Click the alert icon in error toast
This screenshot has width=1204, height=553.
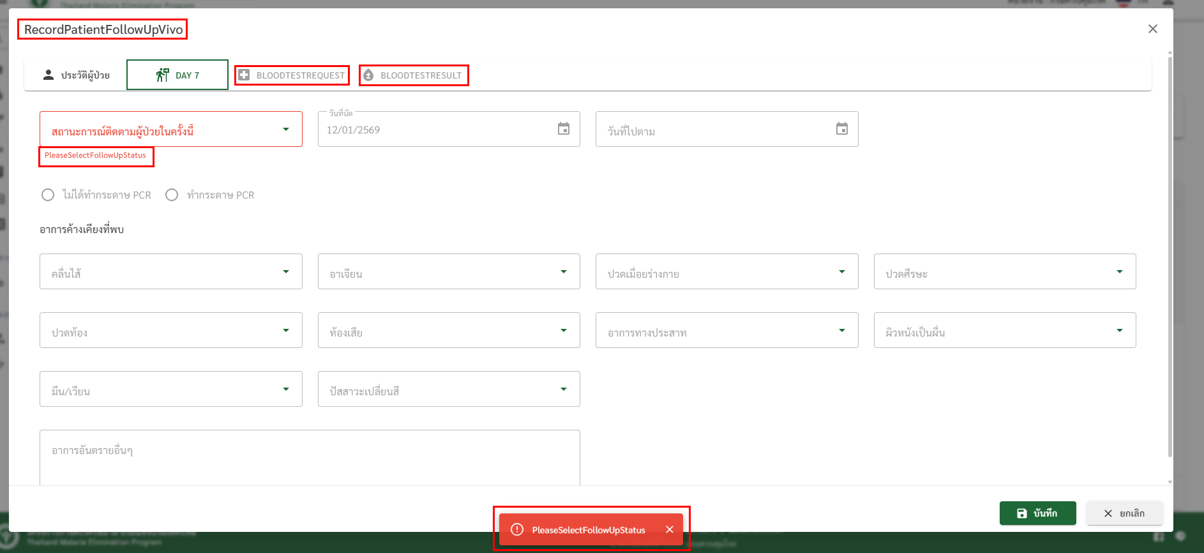[517, 529]
